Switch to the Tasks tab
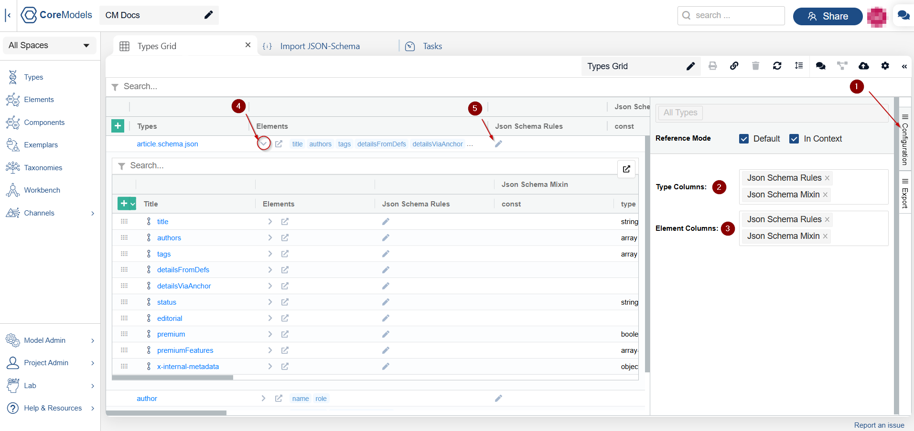Image resolution: width=914 pixels, height=431 pixels. pos(432,46)
